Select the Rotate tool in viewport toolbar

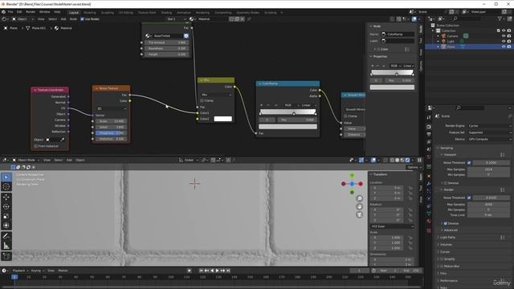click(x=6, y=207)
